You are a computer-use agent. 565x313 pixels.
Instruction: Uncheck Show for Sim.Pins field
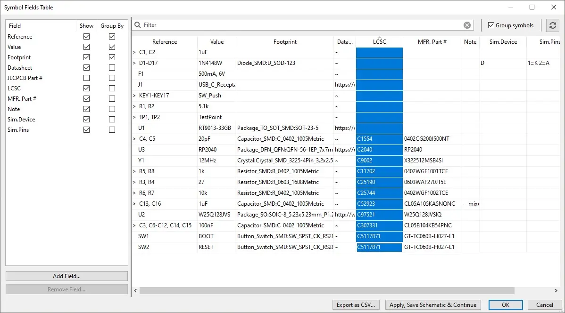86,130
